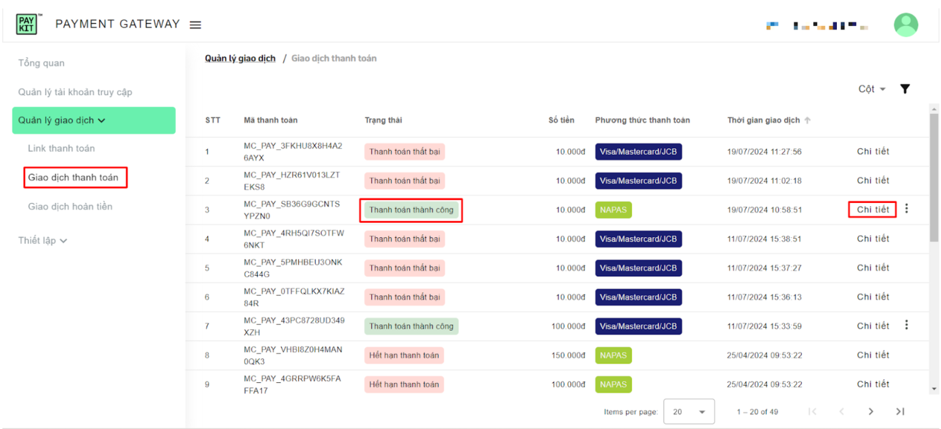The image size is (941, 429).
Task: Click the Quản lý giao dịch breadcrumb link
Action: [x=240, y=58]
